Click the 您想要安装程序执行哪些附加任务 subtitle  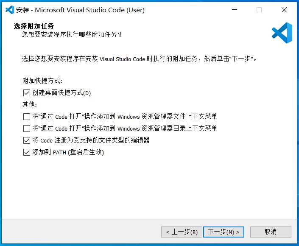tap(72, 34)
